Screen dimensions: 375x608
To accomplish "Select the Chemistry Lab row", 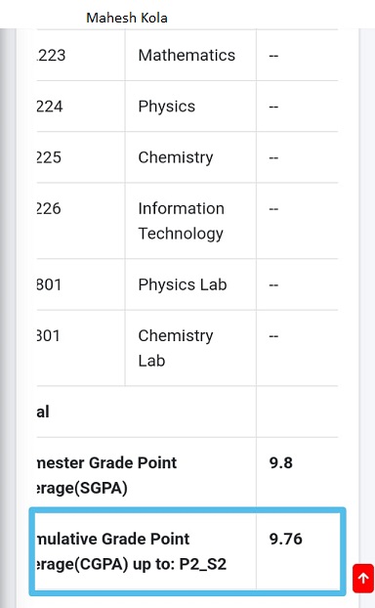I will (x=187, y=348).
